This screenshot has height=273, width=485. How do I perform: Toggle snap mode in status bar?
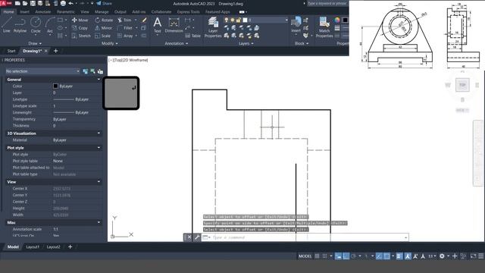pyautogui.click(x=324, y=256)
